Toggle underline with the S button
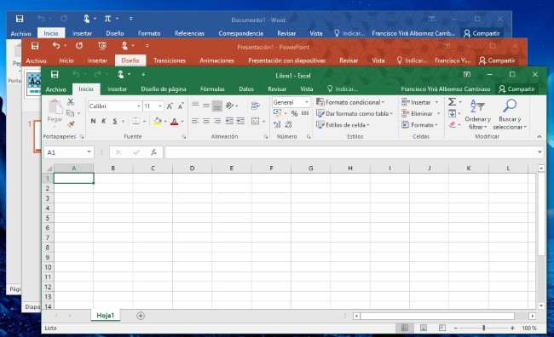 click(x=115, y=122)
